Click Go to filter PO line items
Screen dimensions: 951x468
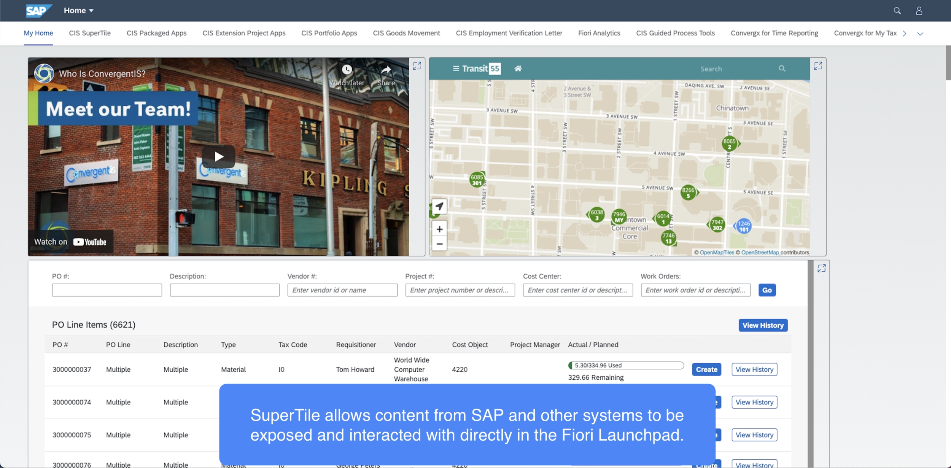coord(767,290)
